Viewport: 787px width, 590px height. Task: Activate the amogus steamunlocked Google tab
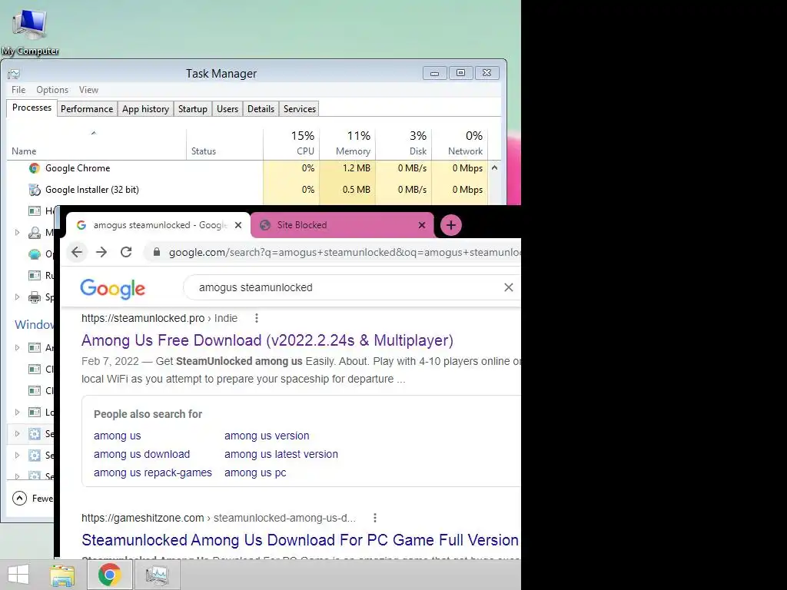coord(158,225)
